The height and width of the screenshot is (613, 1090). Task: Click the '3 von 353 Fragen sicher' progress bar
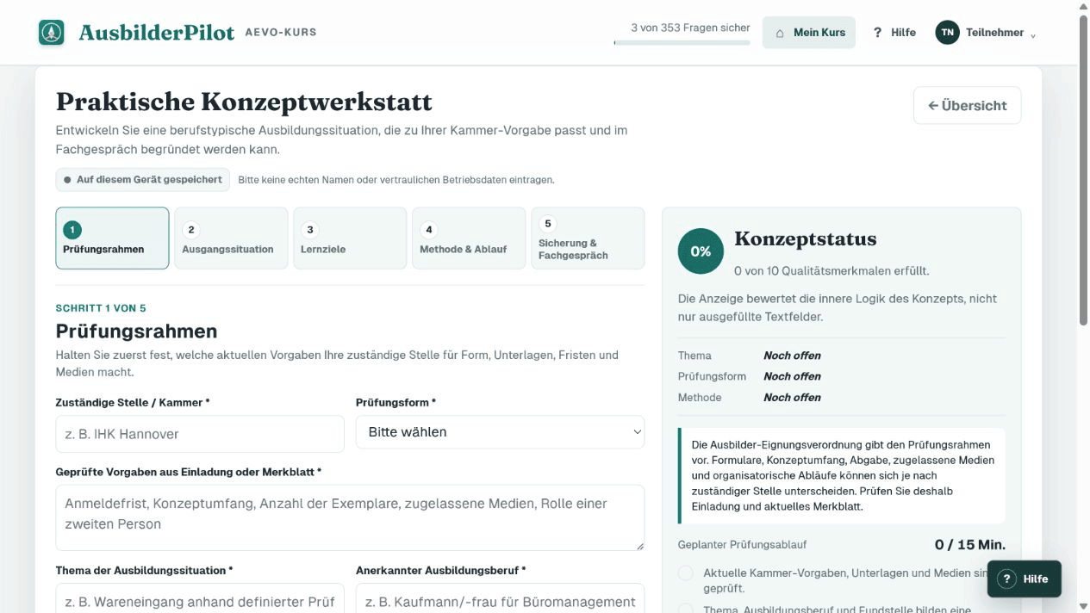pyautogui.click(x=682, y=42)
